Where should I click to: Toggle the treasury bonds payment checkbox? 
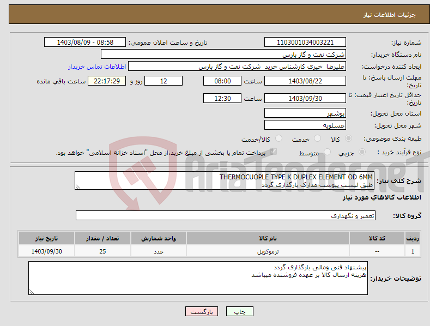(273, 152)
